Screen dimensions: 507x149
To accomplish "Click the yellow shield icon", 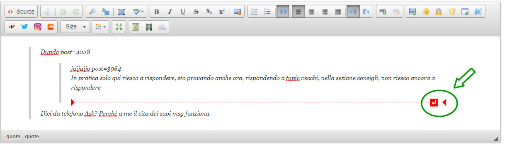I will (x=452, y=12).
